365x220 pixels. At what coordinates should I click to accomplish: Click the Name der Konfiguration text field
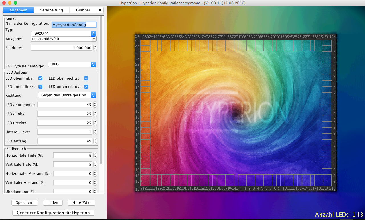74,25
